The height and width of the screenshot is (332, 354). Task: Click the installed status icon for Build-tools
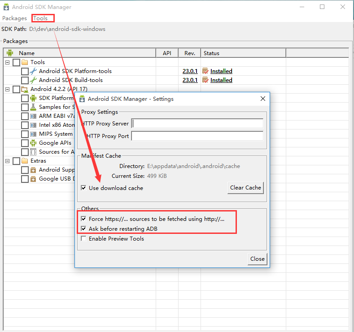[205, 80]
